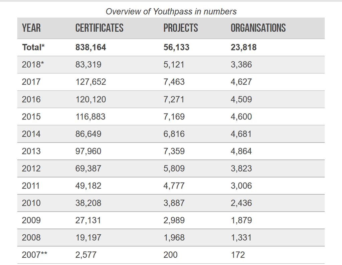Select total projects value 56,133

[x=176, y=47]
